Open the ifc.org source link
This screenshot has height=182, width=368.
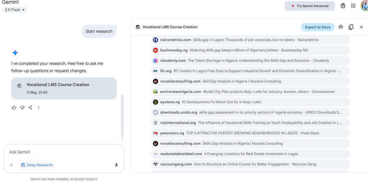tap(251, 71)
